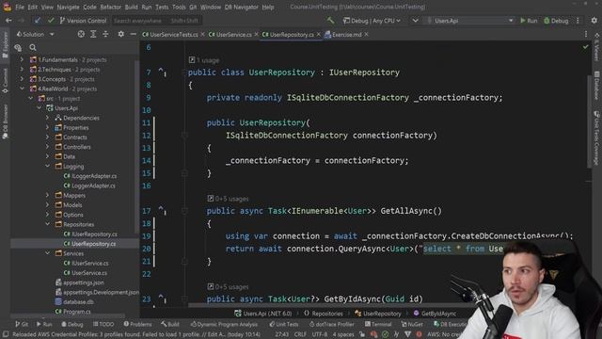Open the dotTrace Profiler tool window
The width and height of the screenshot is (602, 339).
tap(332, 324)
